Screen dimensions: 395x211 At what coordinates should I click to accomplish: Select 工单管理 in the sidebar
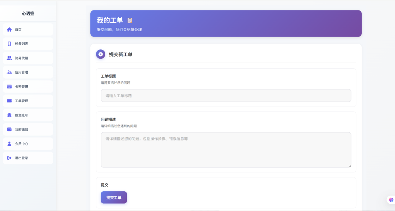pyautogui.click(x=28, y=101)
